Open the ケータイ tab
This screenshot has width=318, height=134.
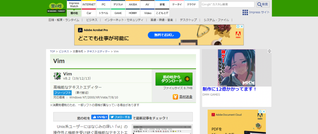click(177, 4)
